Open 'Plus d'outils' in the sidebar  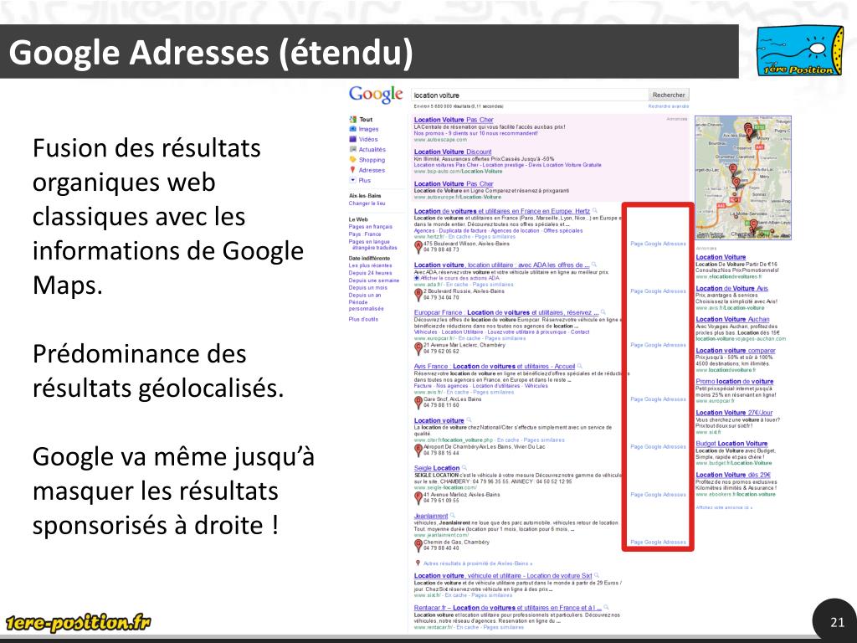coord(363,319)
